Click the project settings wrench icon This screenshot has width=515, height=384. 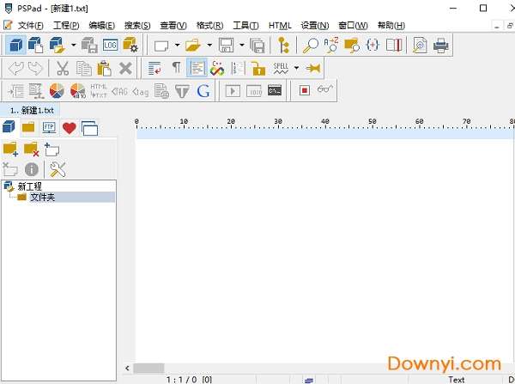point(58,169)
